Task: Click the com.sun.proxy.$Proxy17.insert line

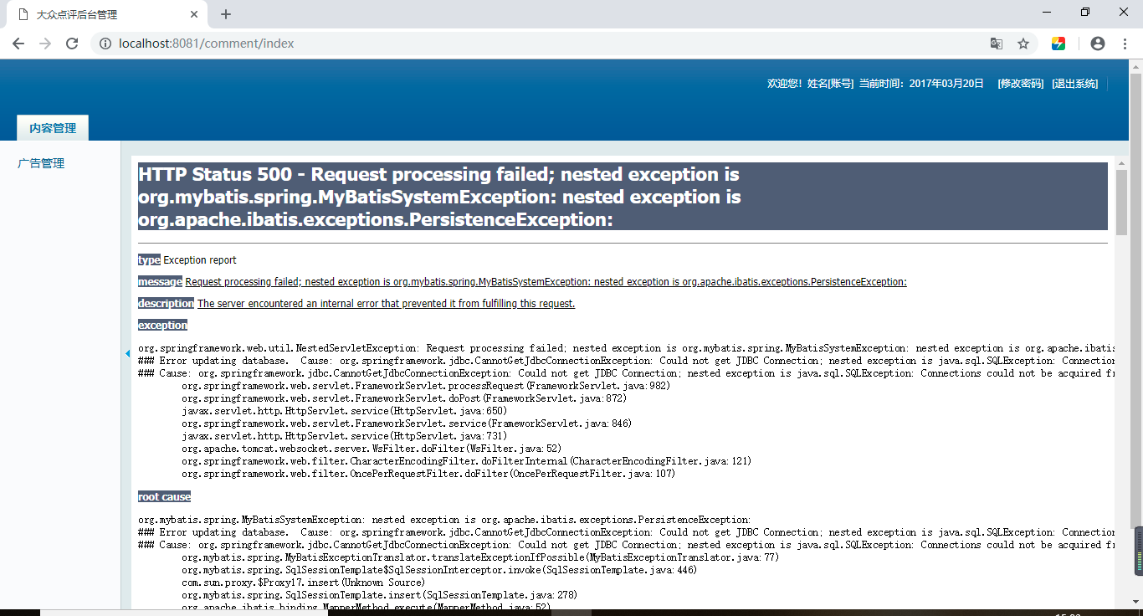Action: click(304, 582)
